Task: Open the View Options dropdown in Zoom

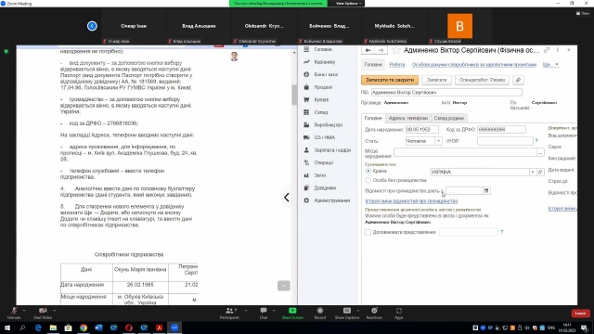Action: pyautogui.click(x=349, y=4)
